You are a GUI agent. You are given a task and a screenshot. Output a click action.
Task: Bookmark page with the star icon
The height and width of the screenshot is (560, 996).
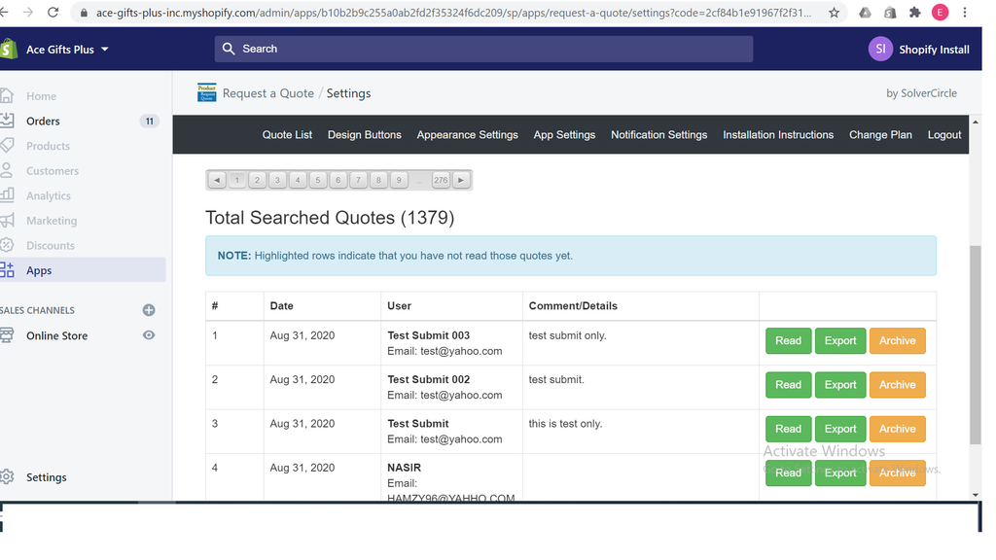pyautogui.click(x=834, y=12)
